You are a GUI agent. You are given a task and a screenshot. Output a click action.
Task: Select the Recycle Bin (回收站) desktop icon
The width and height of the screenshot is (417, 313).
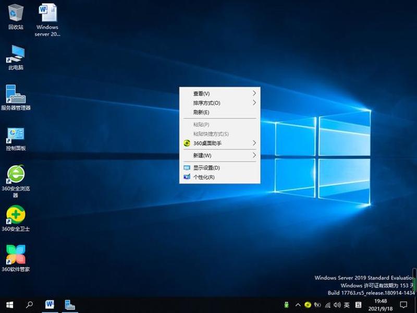tap(16, 17)
